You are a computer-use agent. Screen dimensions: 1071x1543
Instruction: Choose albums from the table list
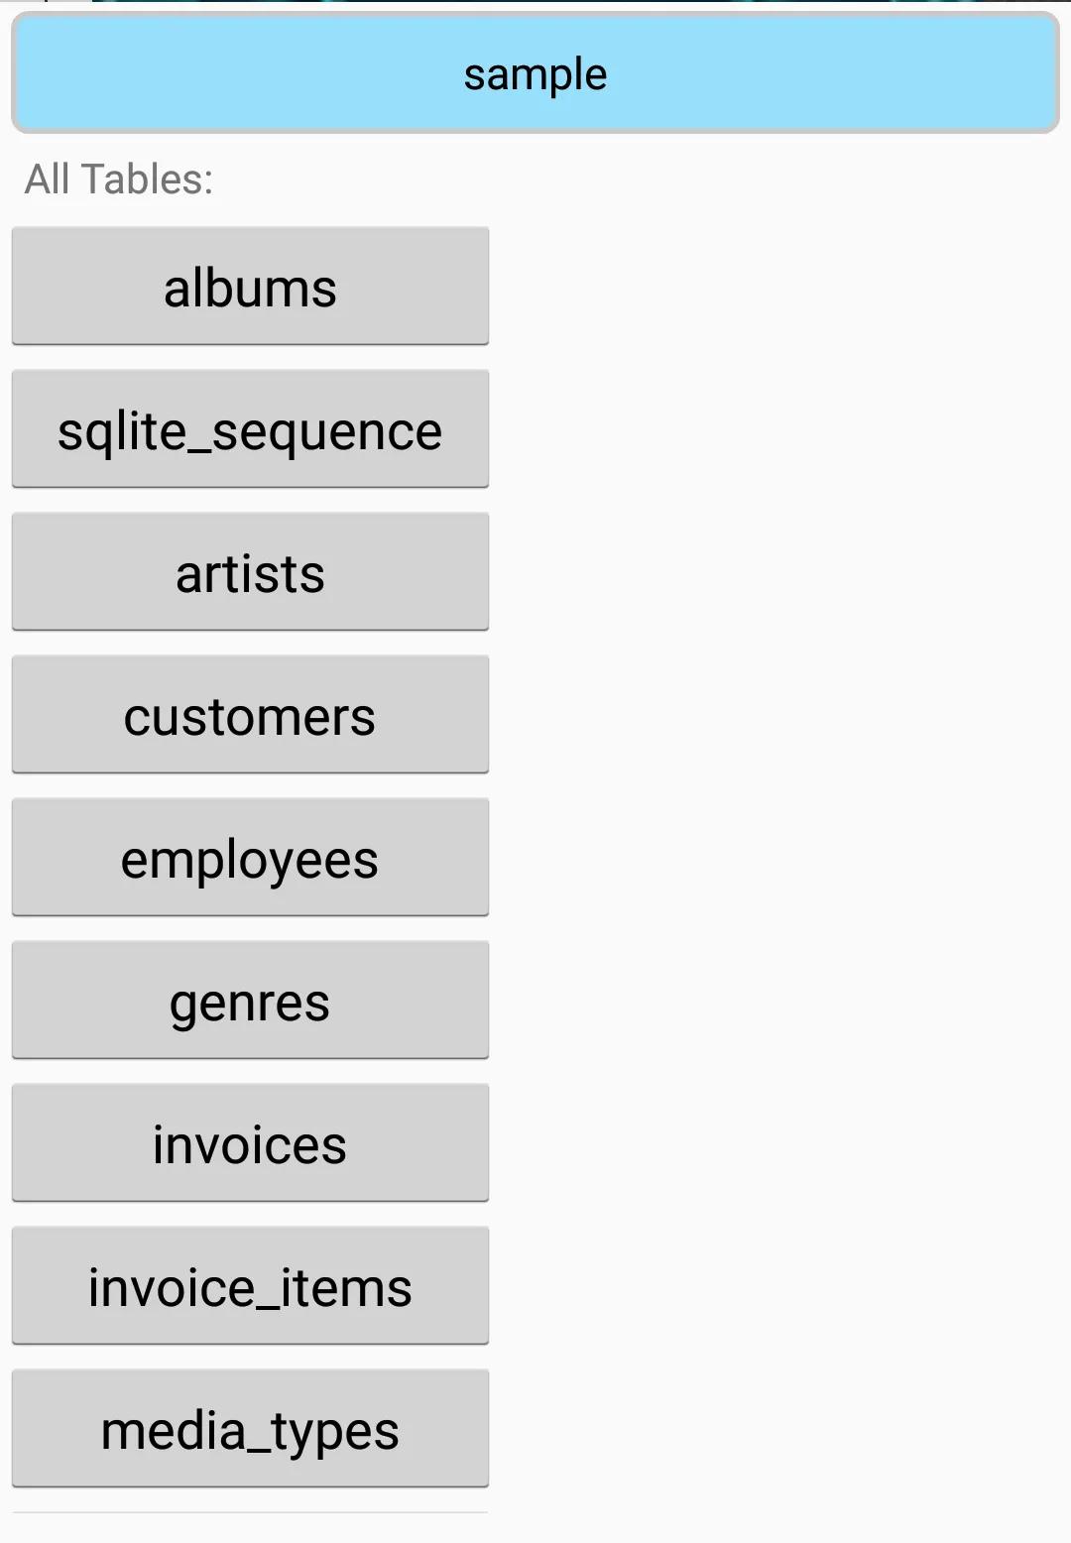pyautogui.click(x=250, y=287)
